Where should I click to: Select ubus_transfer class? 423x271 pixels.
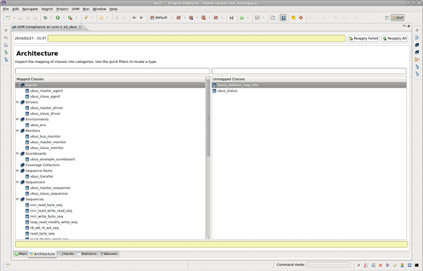tap(42, 176)
